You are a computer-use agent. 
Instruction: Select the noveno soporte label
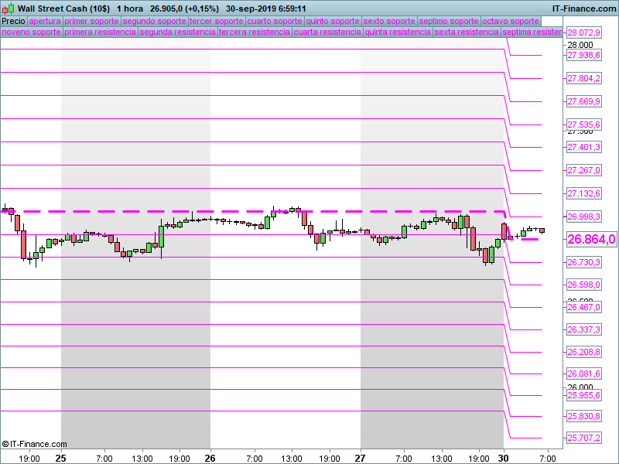point(30,32)
